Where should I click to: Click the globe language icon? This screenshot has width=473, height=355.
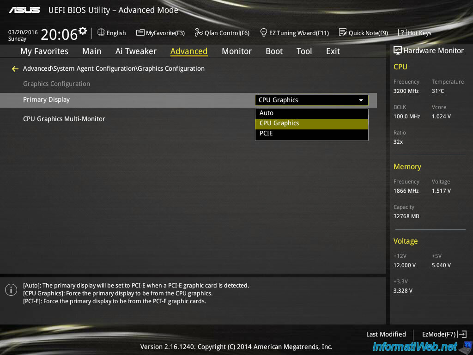101,32
